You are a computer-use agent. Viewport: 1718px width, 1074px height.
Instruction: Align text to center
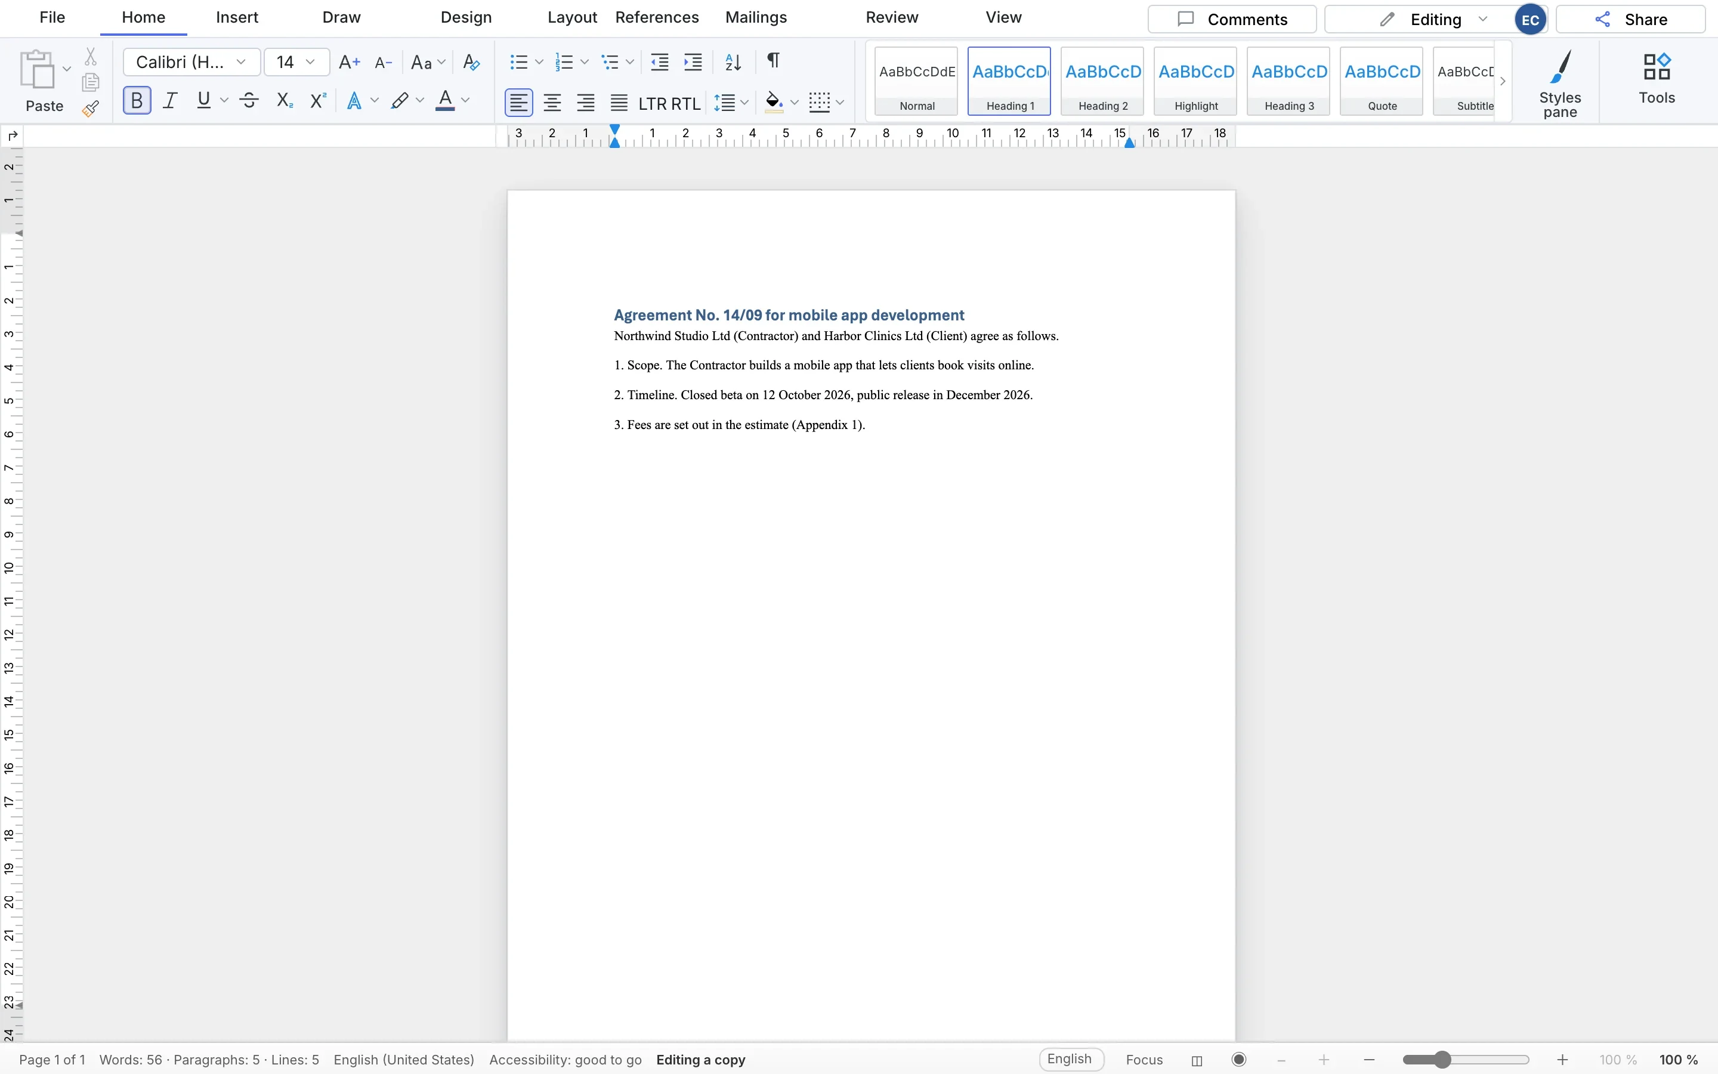[552, 103]
